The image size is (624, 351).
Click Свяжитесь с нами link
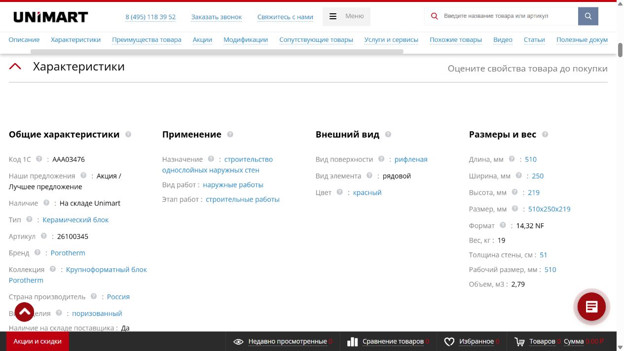pyautogui.click(x=285, y=17)
